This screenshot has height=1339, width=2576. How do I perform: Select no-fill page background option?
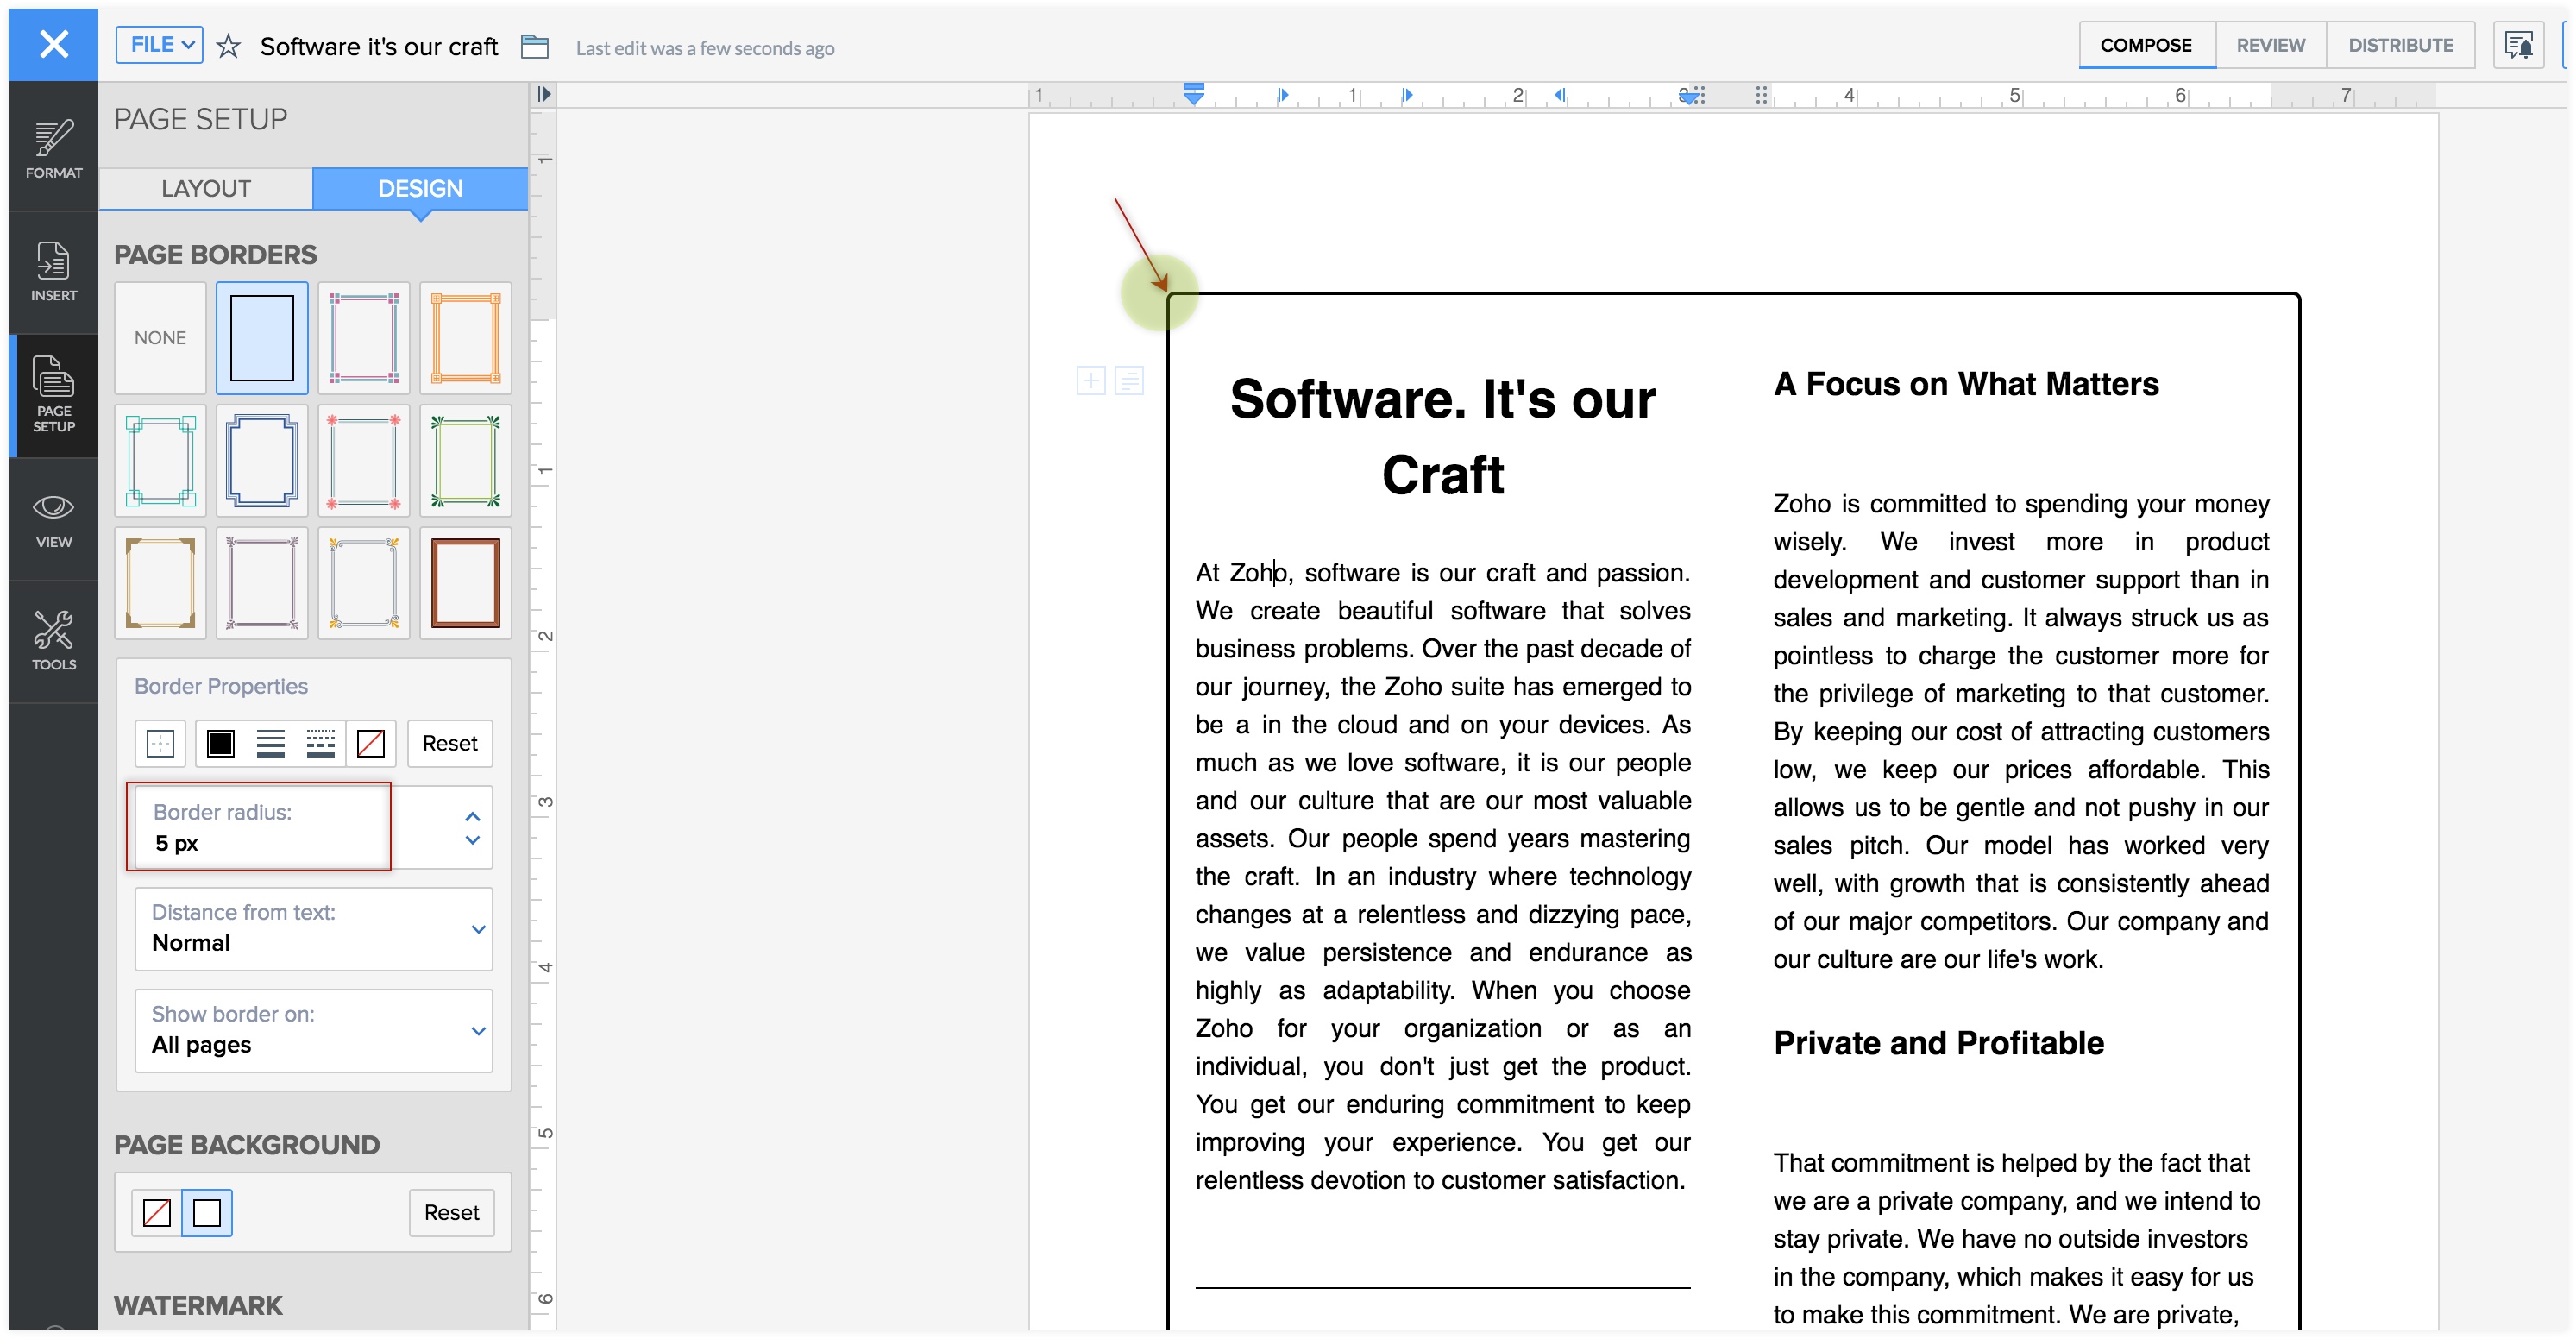pos(157,1212)
